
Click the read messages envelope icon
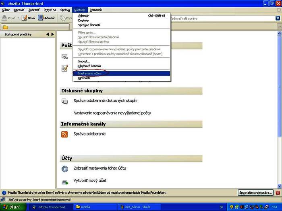[x=65, y=57]
